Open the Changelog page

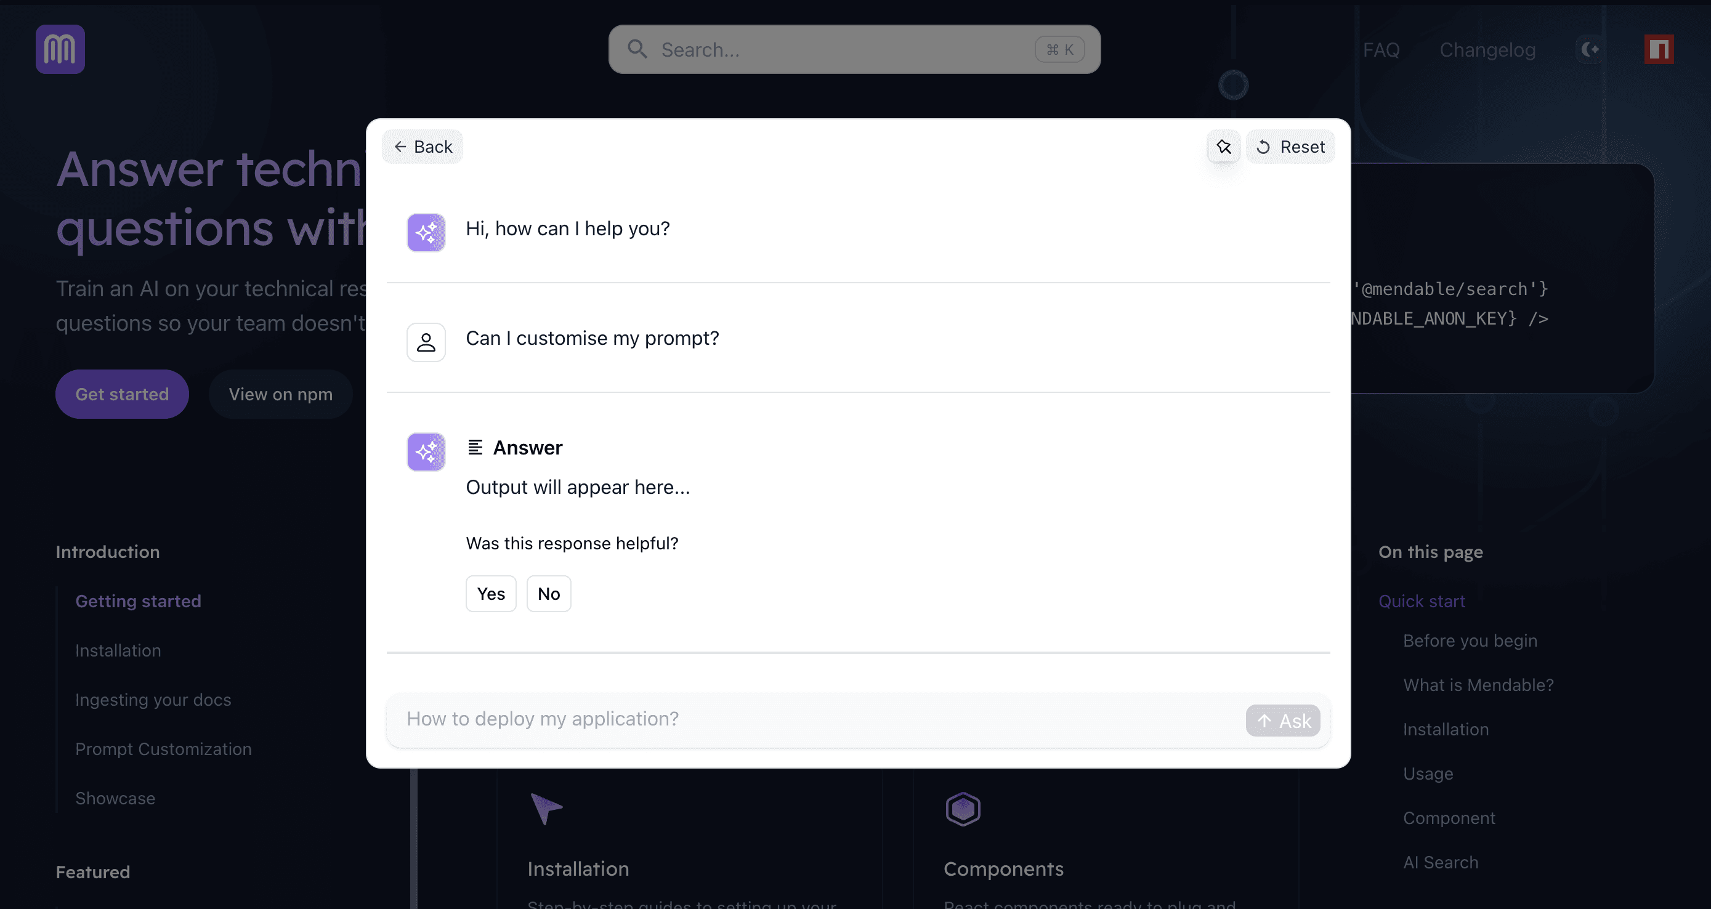pyautogui.click(x=1487, y=50)
